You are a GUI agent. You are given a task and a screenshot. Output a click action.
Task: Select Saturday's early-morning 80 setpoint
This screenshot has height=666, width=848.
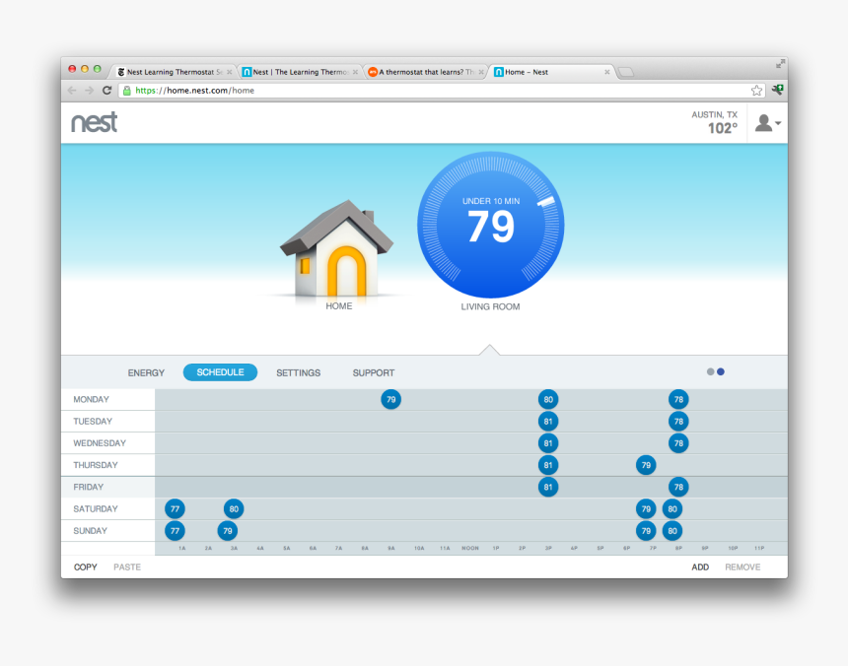point(234,508)
